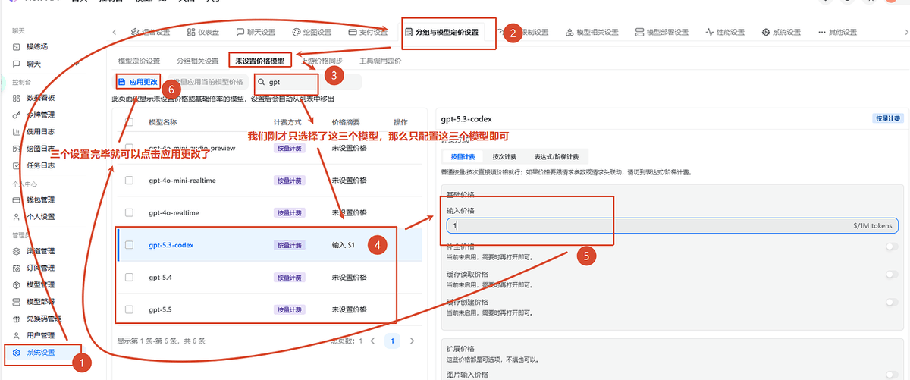
Task: Click page number 1 button
Action: (392, 341)
